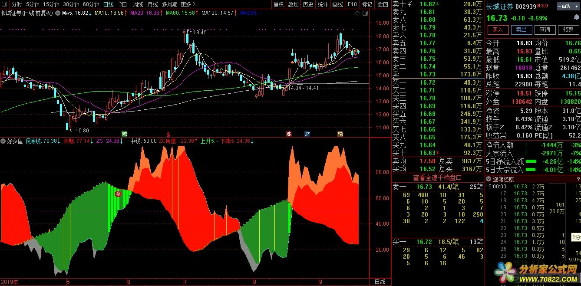Click the 涨 event marker on chart
581x286 pixels.
pyautogui.click(x=289, y=134)
